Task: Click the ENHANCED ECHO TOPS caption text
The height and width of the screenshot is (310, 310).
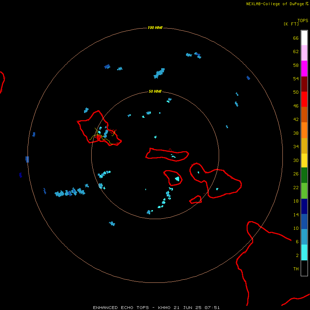Action: (x=121, y=308)
